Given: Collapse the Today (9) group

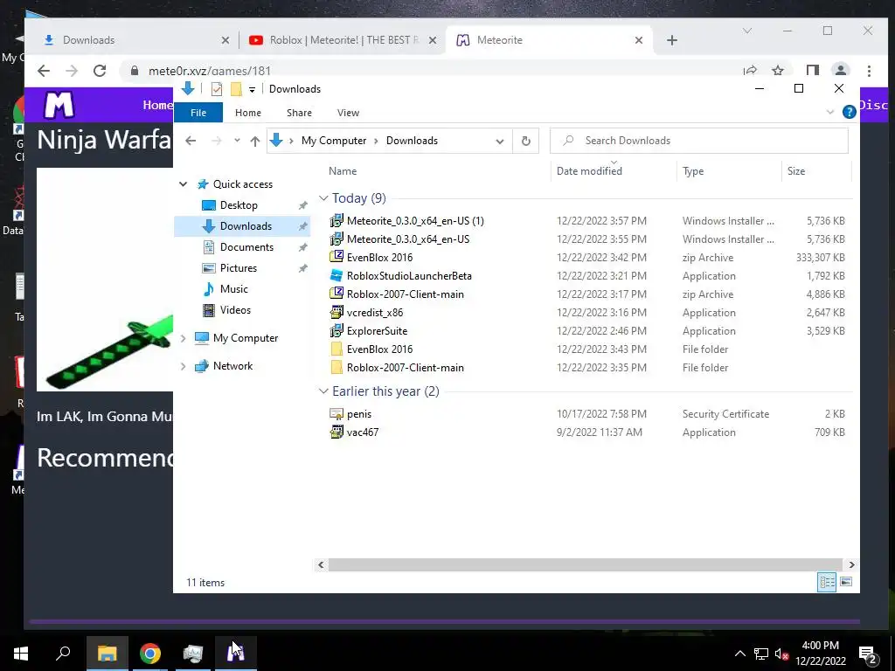Looking at the screenshot, I should click(x=323, y=198).
